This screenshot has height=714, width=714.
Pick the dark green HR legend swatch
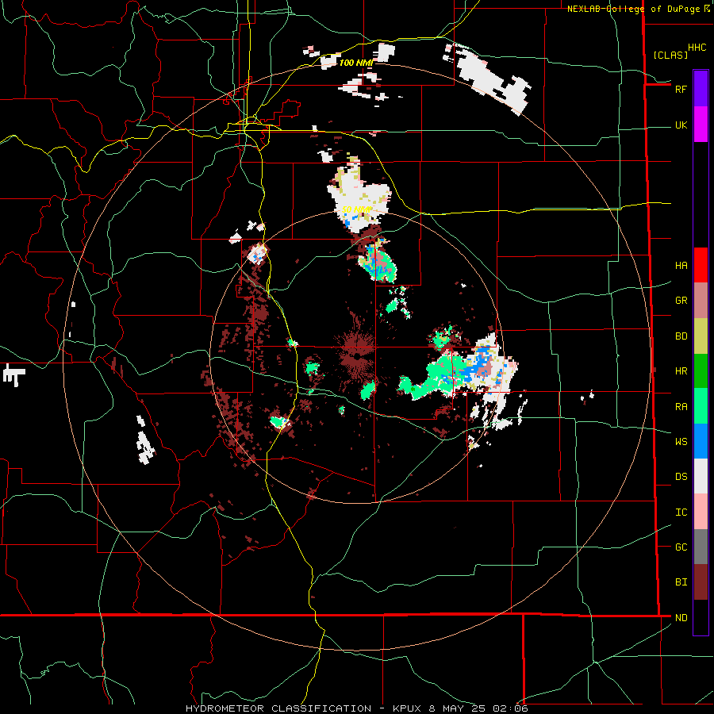[x=701, y=370]
